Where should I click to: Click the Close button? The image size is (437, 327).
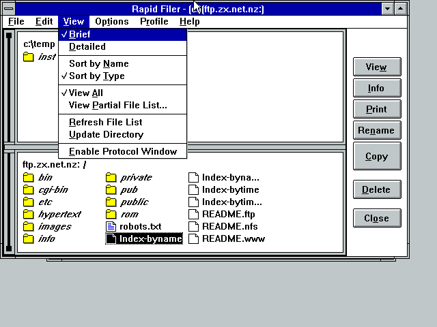(377, 218)
